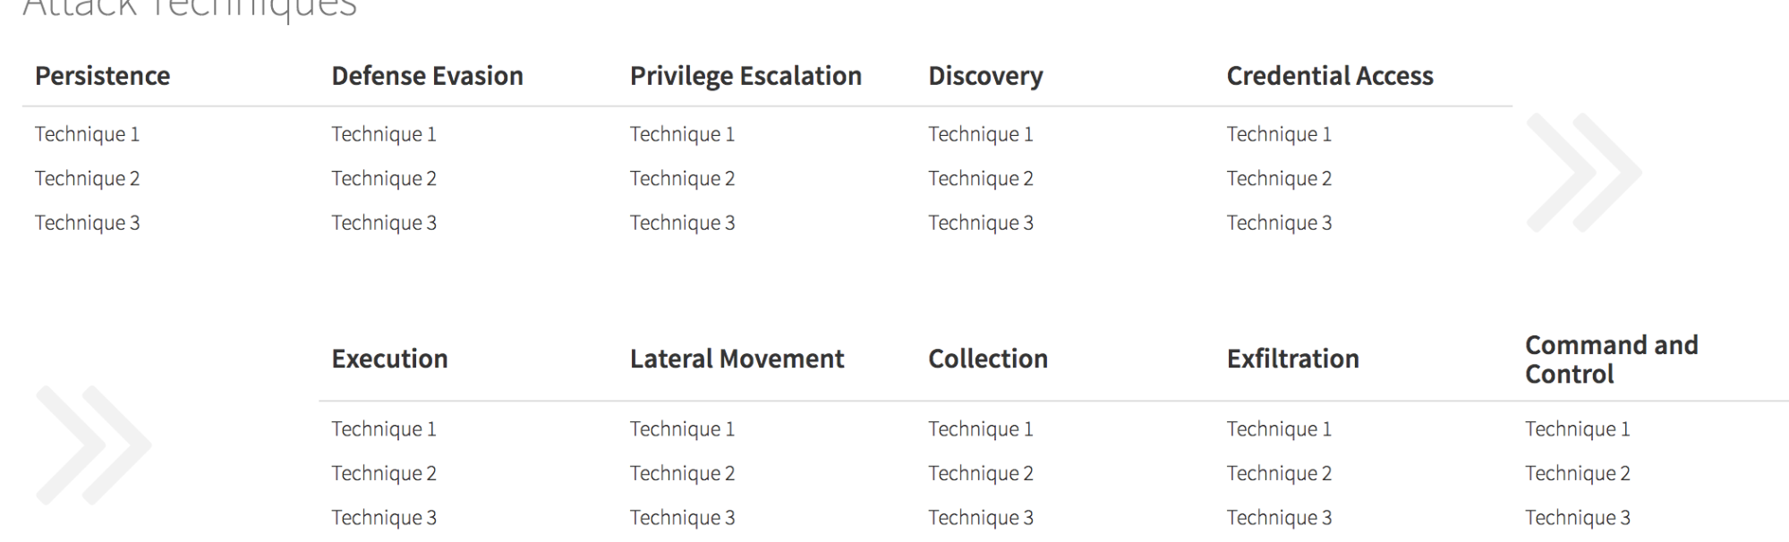
Task: Click Technique 2 under Command and Control
Action: (x=1577, y=473)
